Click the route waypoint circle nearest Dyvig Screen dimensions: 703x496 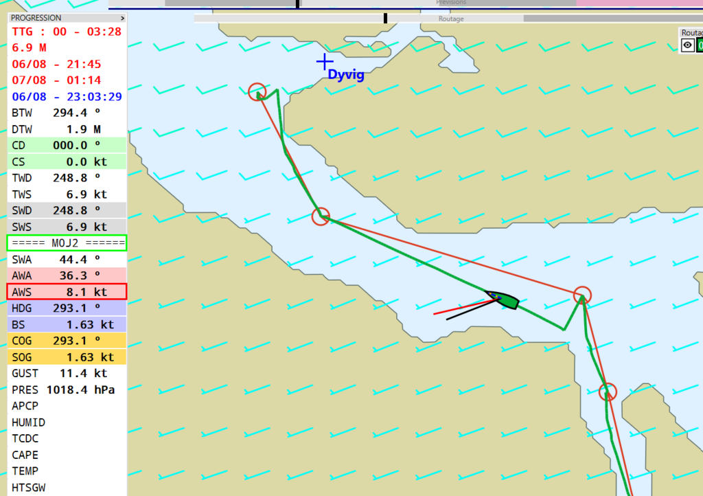(x=257, y=91)
